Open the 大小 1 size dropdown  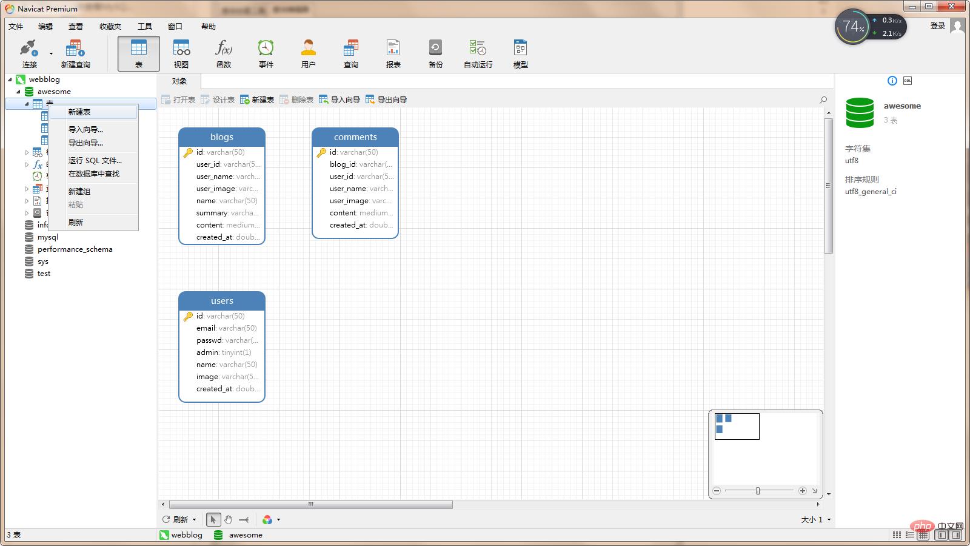[x=815, y=520]
